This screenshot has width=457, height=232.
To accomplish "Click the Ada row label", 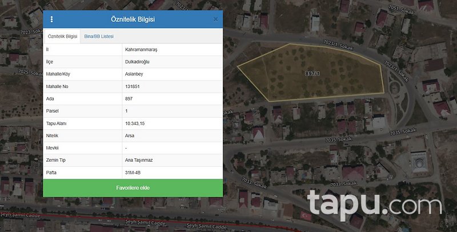I will [x=50, y=99].
